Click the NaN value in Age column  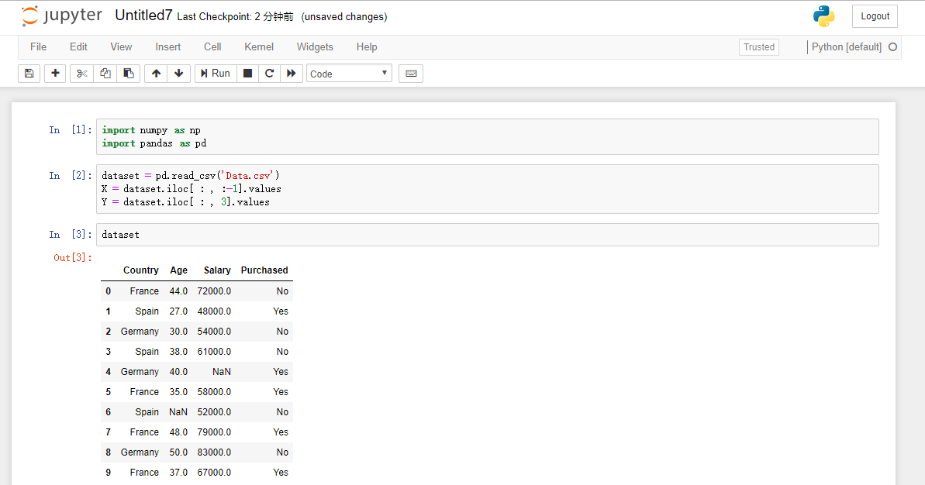(x=178, y=412)
